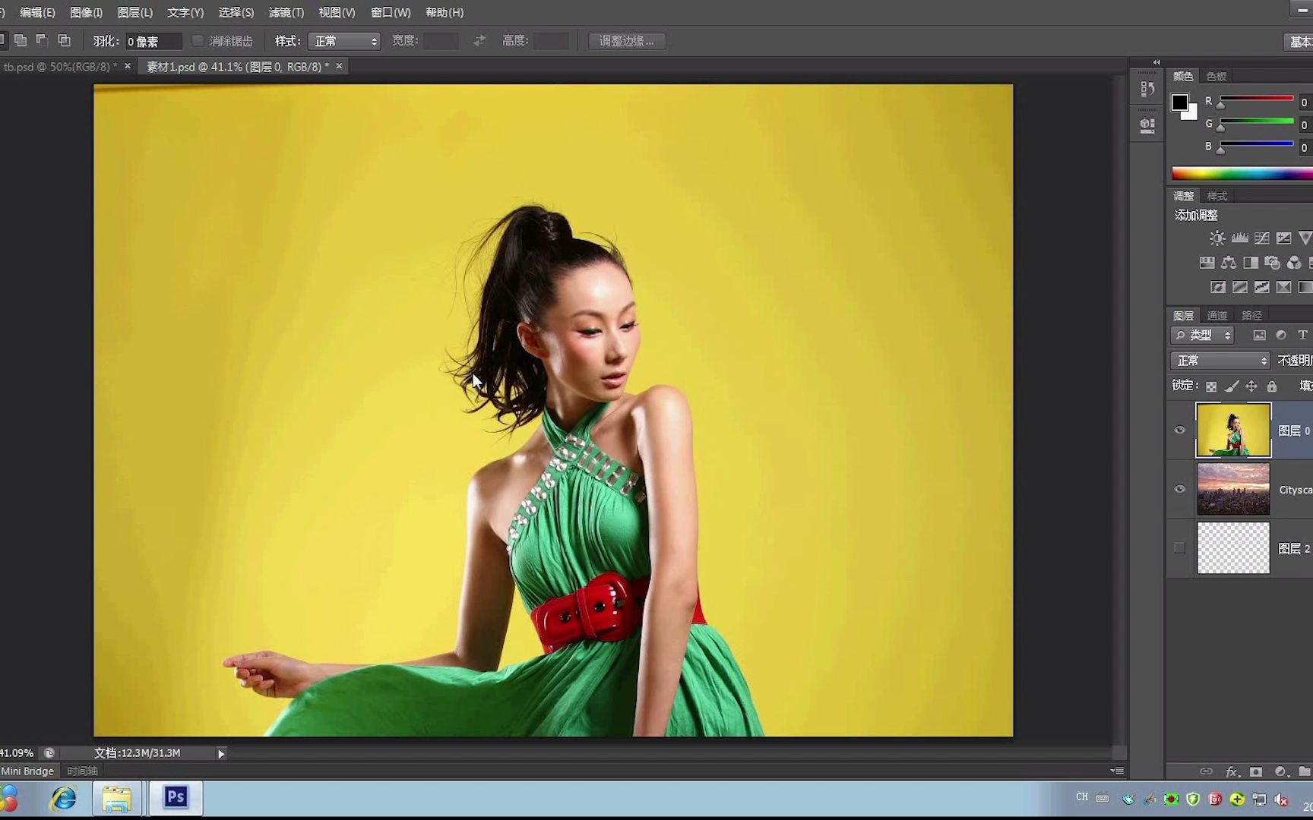1313x820 pixels.
Task: Add a Selective Color adjustment
Action: [1283, 287]
